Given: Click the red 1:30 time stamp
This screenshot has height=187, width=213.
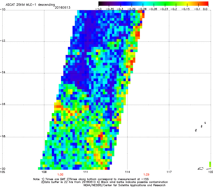Looking at the screenshot, I should point(60,175).
